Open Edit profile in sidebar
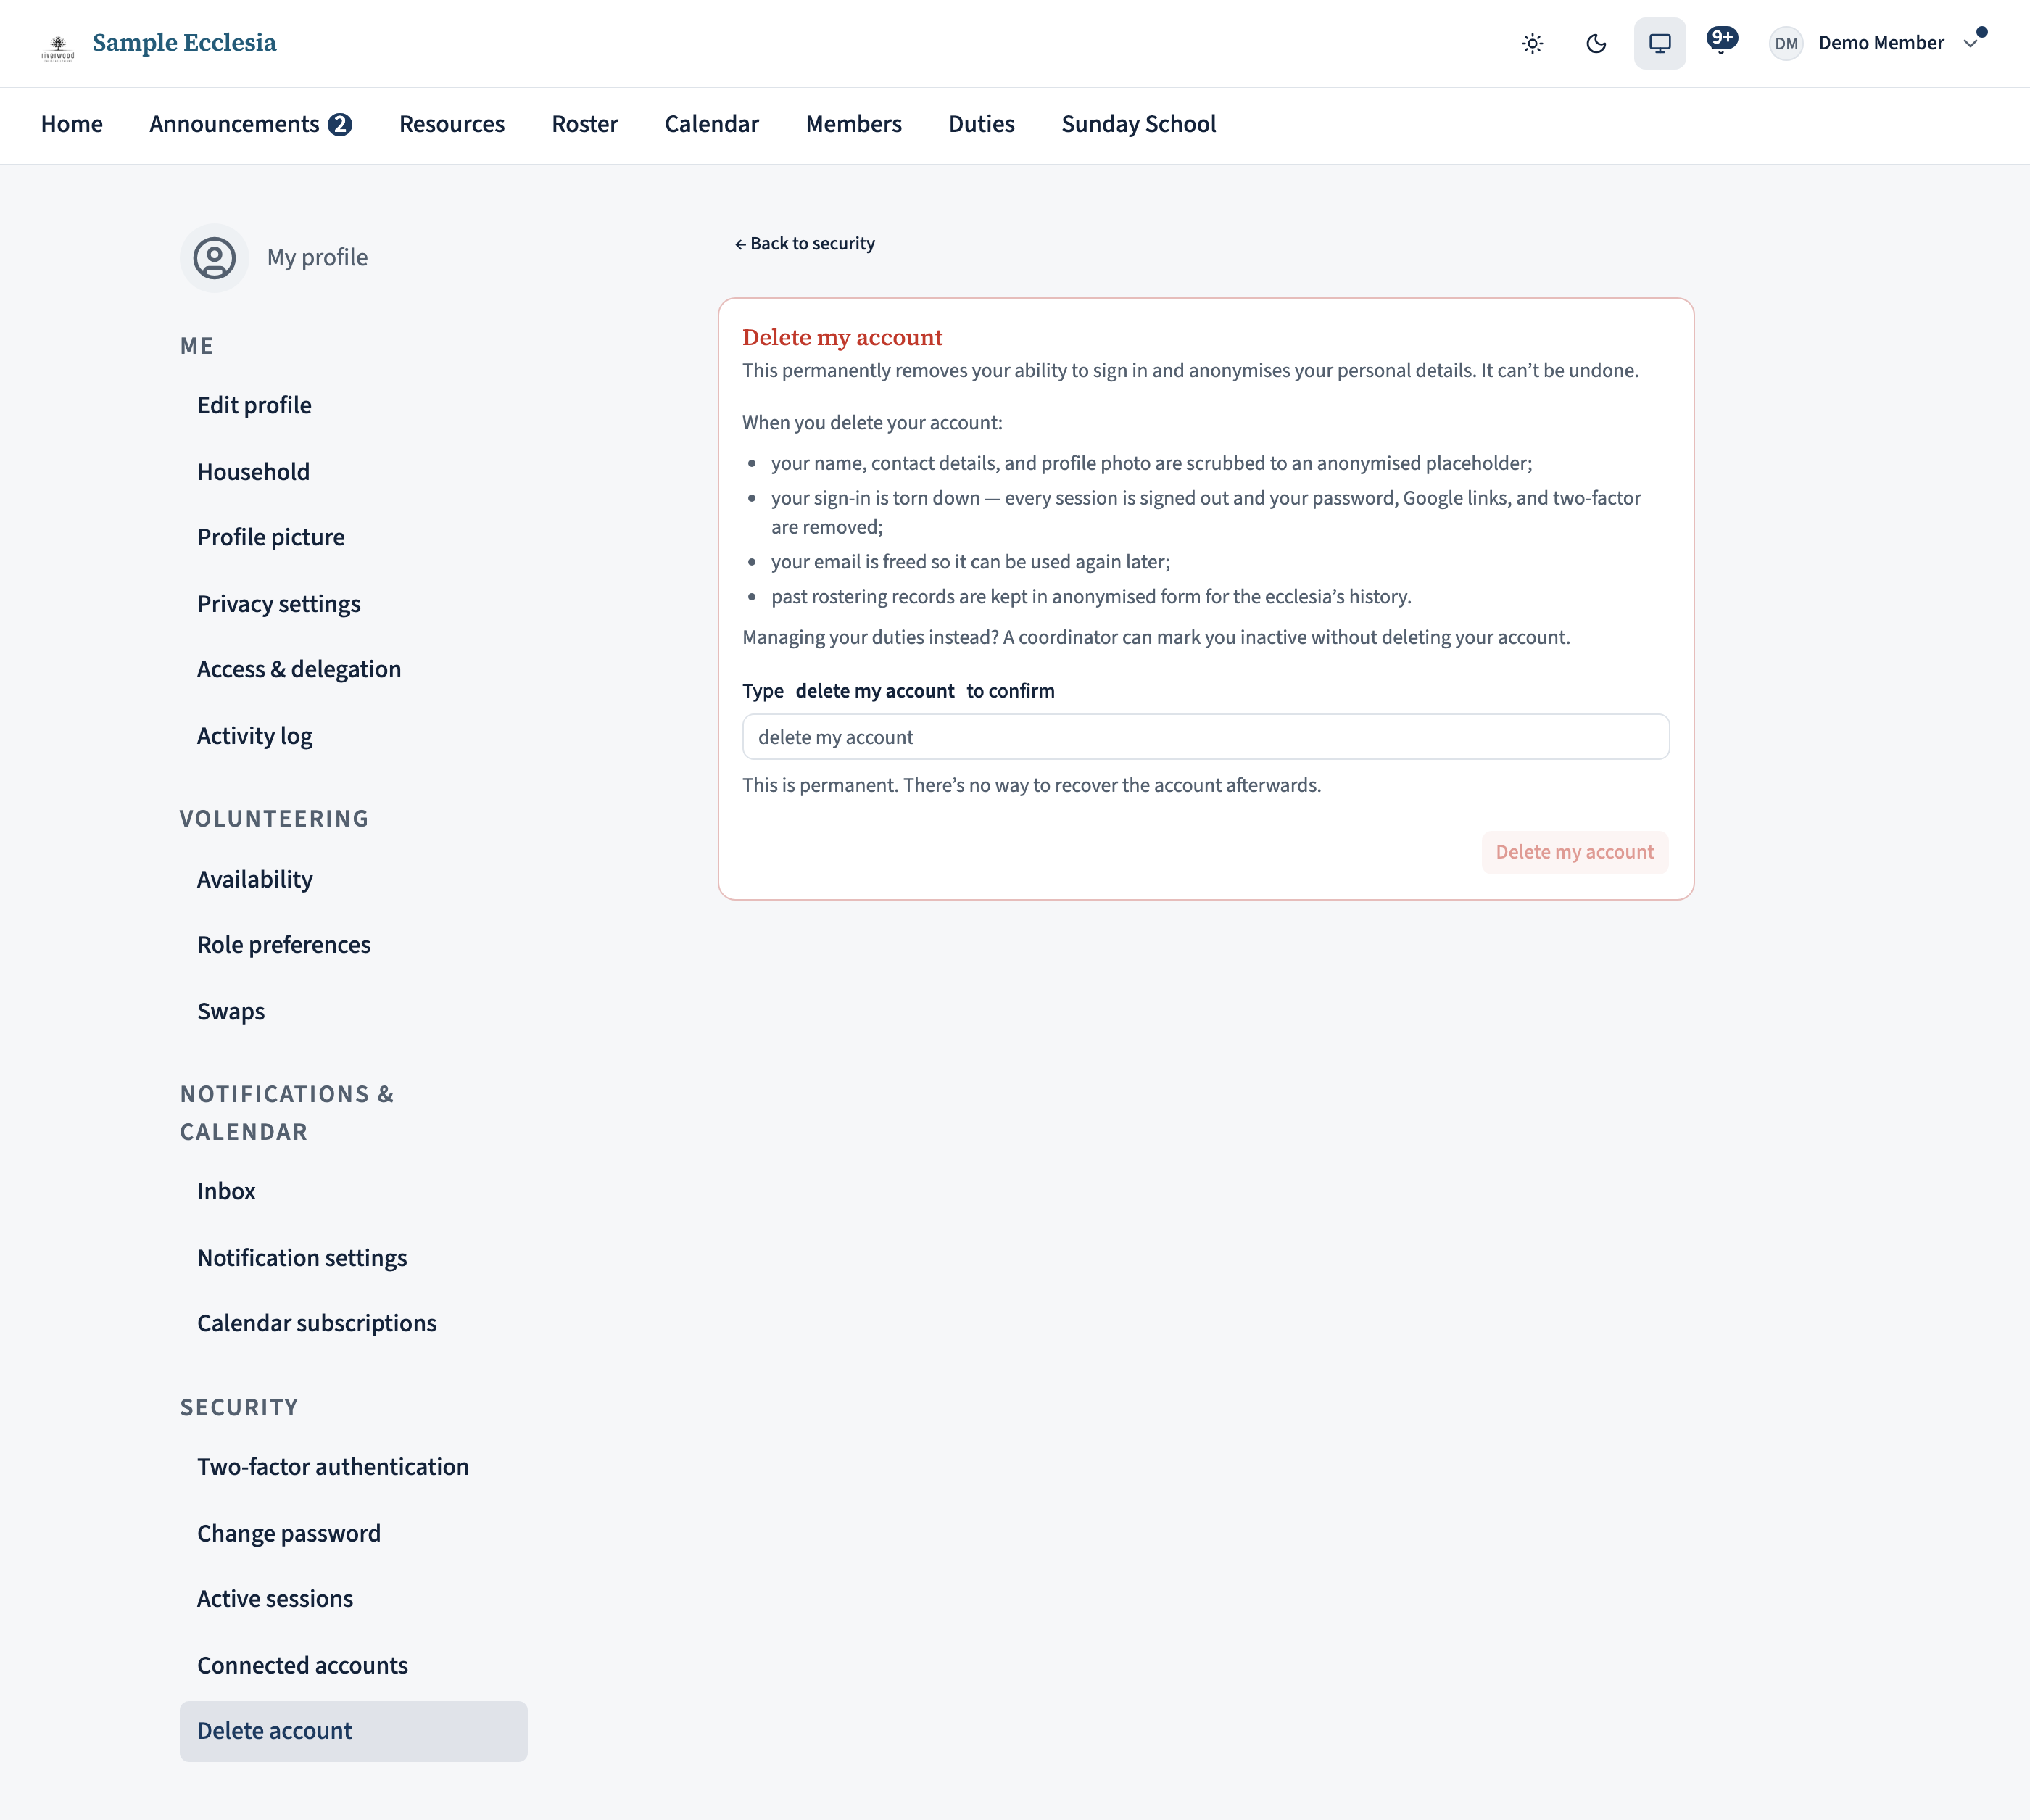The height and width of the screenshot is (1820, 2030). pos(354,405)
